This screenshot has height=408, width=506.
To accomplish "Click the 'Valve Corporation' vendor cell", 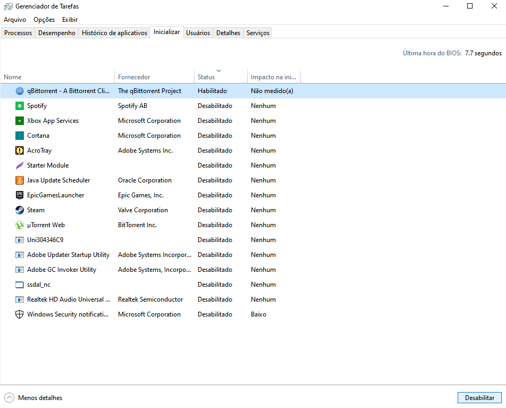I will (143, 210).
